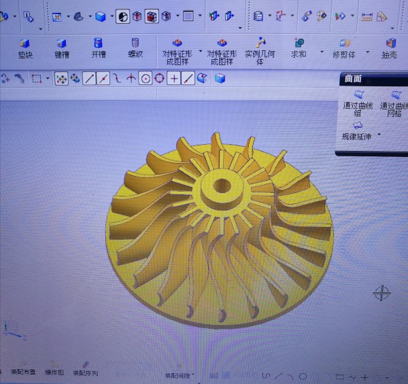Viewport: 408px width, 384px height.
Task: Click 对特征形成图样 button next to 实例几何体
Action: (x=222, y=52)
